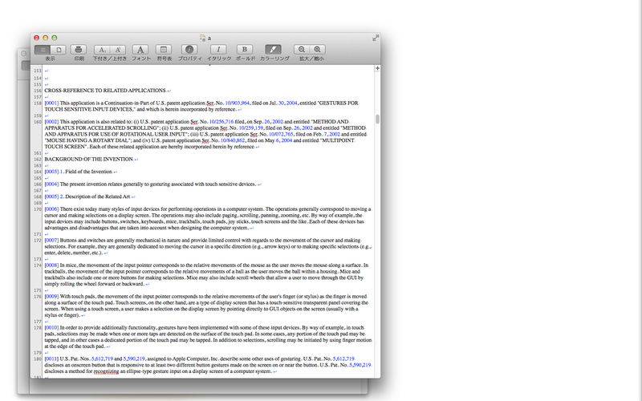
Task: Toggle ボールド bold formatting
Action: pyautogui.click(x=245, y=50)
